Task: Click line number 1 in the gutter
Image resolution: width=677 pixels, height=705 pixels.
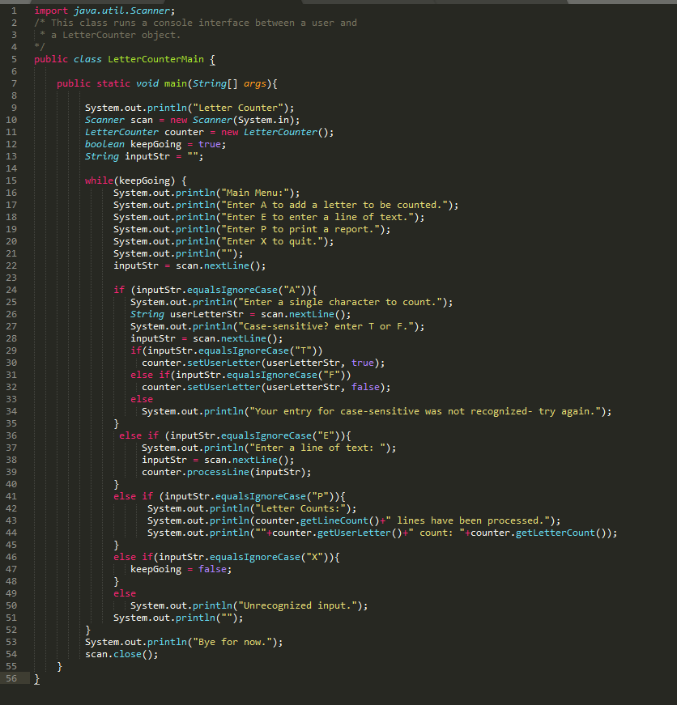Action: coord(14,11)
